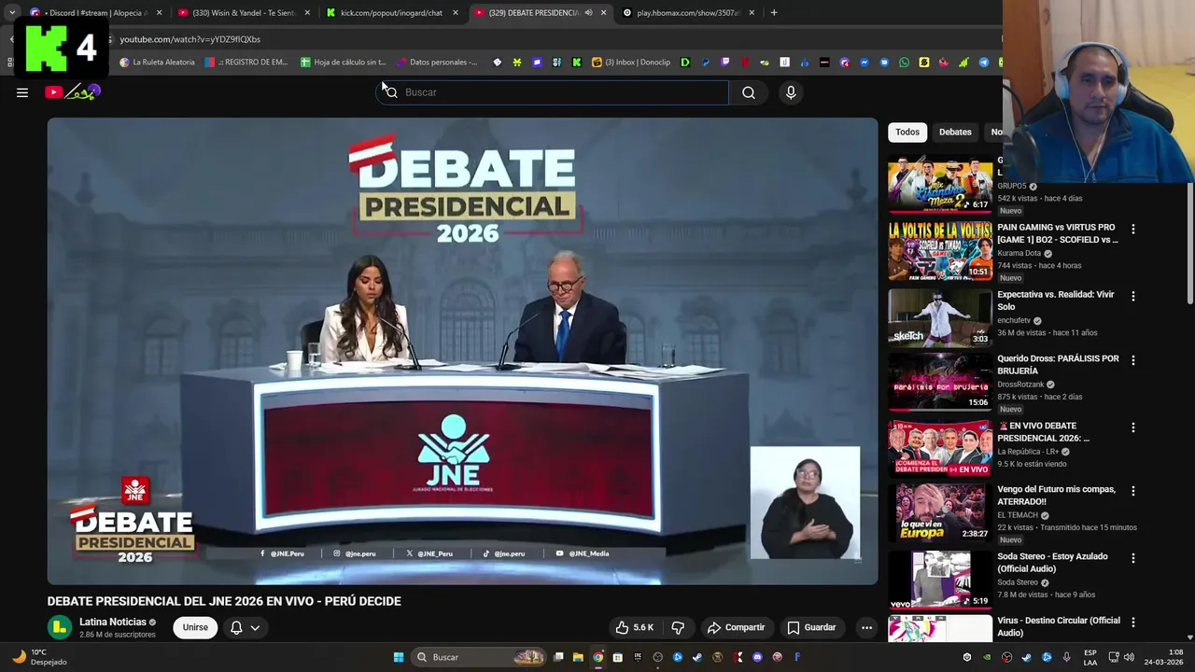Open the (3) Inbox | Donoclip bookmark
The image size is (1195, 672).
[x=631, y=63]
